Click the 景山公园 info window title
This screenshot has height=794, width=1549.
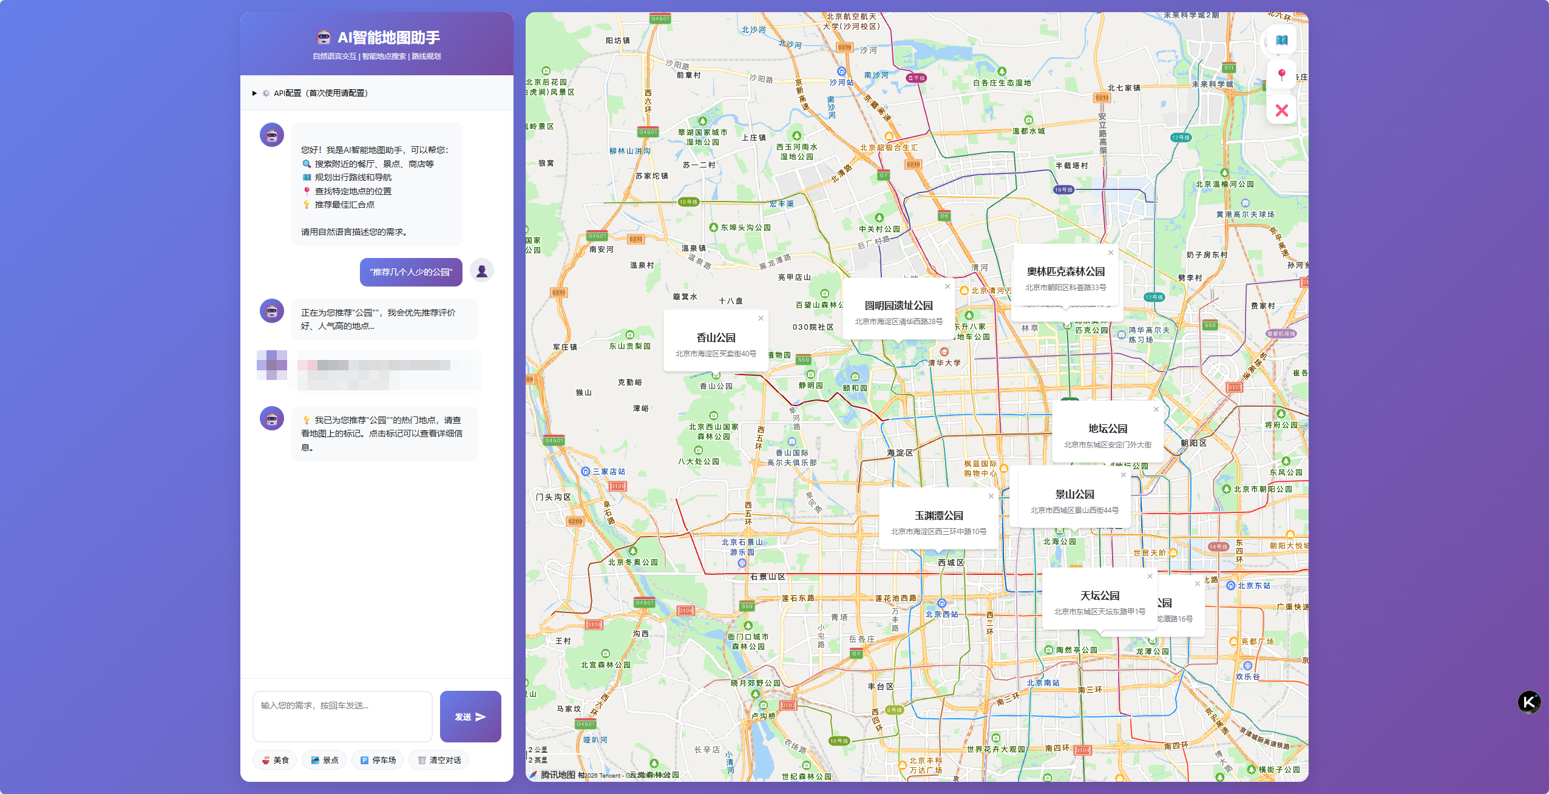click(x=1074, y=495)
